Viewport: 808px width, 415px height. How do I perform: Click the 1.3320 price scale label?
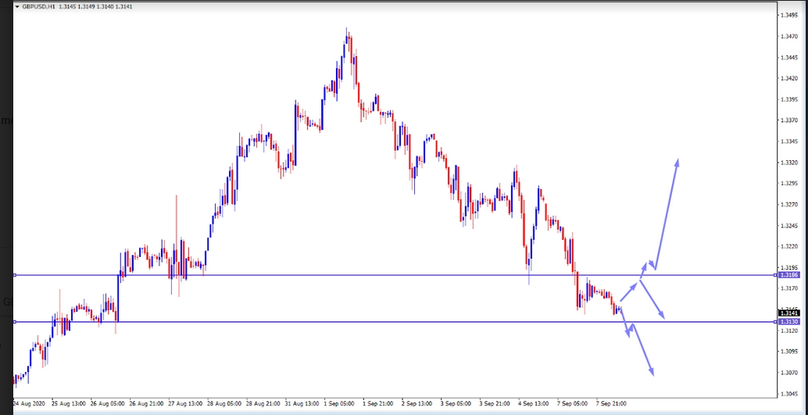click(790, 163)
